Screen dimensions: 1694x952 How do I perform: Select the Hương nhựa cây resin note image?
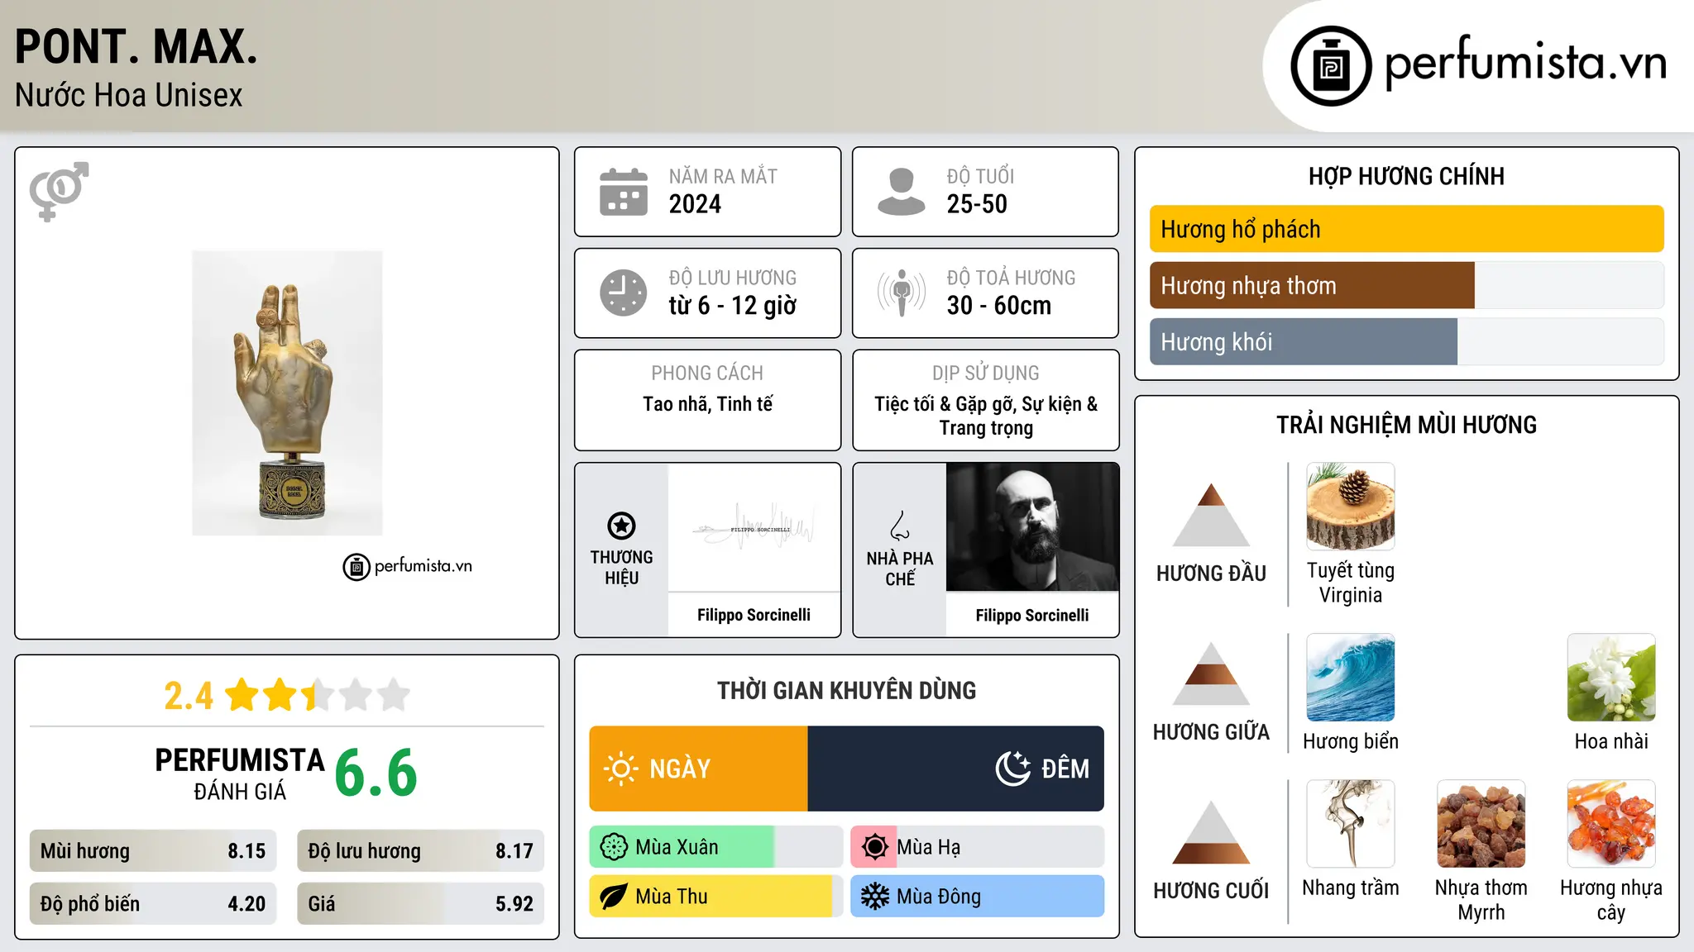[1611, 824]
